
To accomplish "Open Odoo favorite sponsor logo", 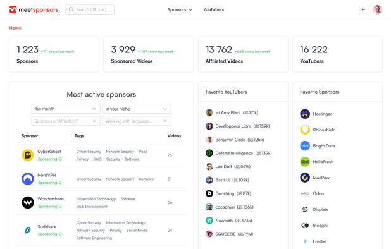I will [305, 193].
